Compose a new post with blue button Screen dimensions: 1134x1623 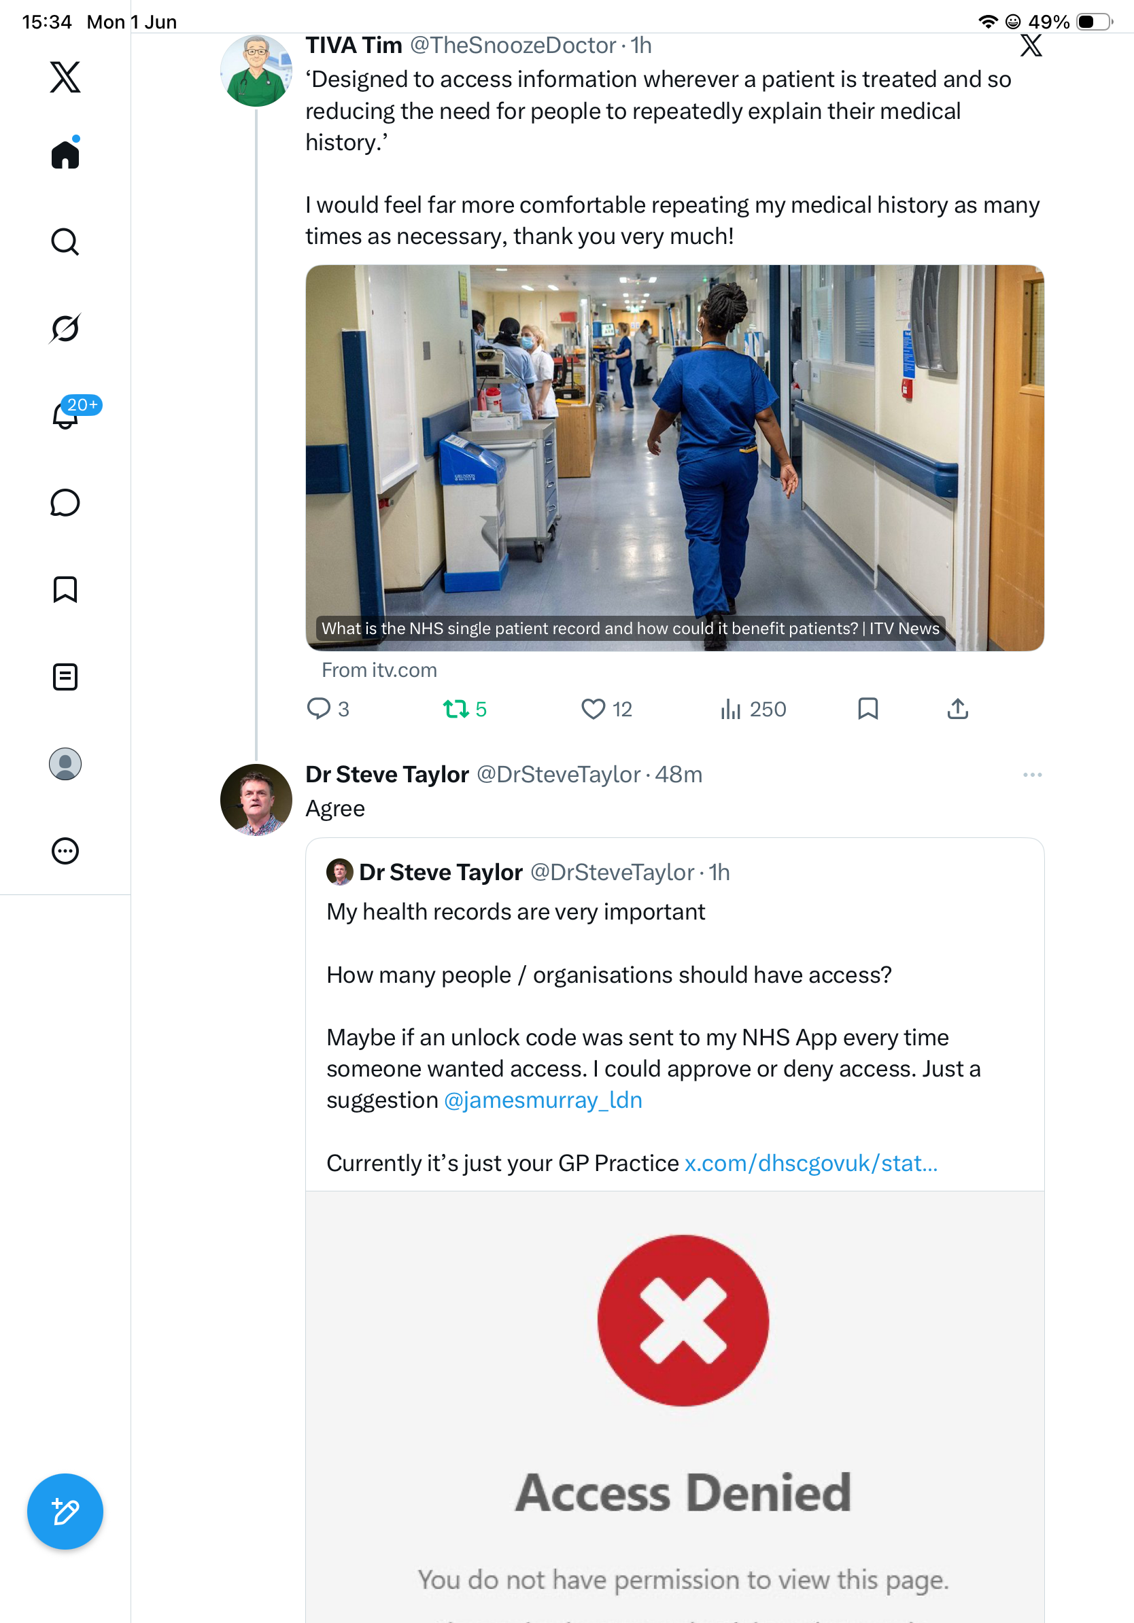65,1512
